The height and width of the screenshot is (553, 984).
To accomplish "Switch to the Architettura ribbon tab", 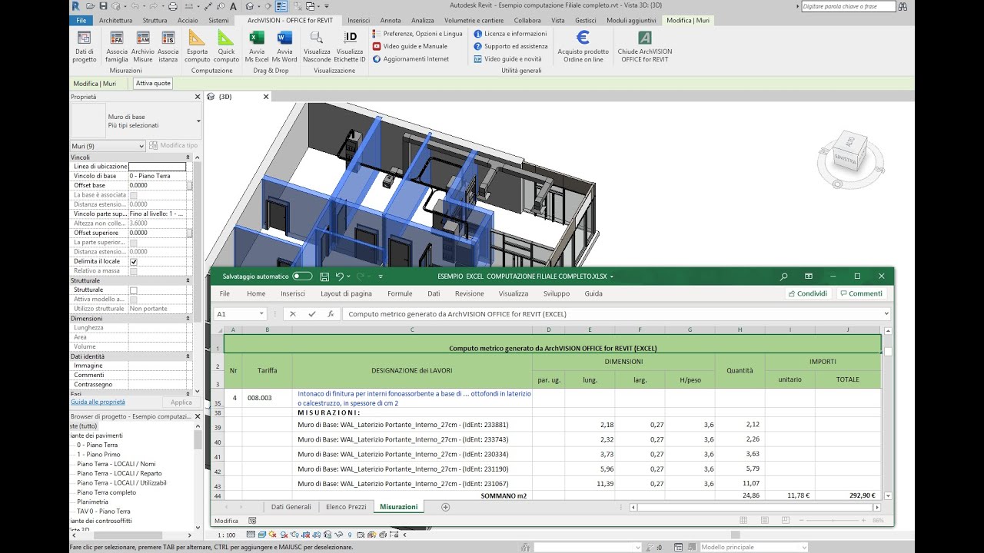I will coord(116,20).
